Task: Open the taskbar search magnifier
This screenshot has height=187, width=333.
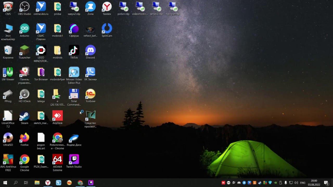Action: [x=16, y=183]
